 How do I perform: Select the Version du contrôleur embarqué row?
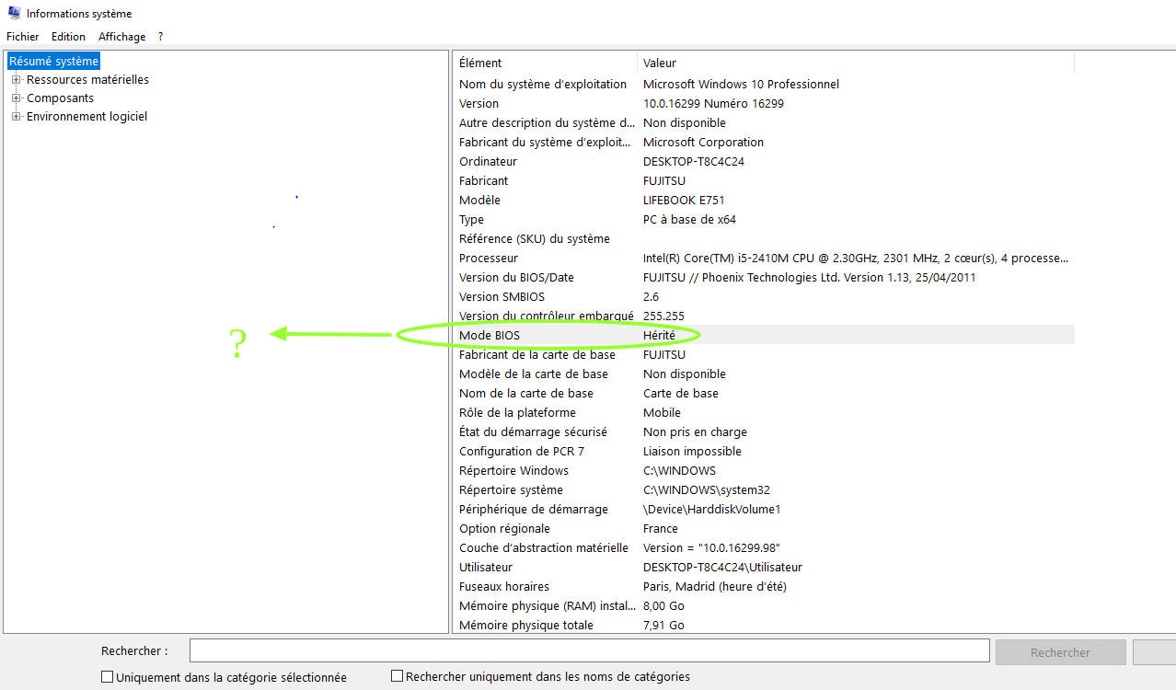pyautogui.click(x=764, y=316)
